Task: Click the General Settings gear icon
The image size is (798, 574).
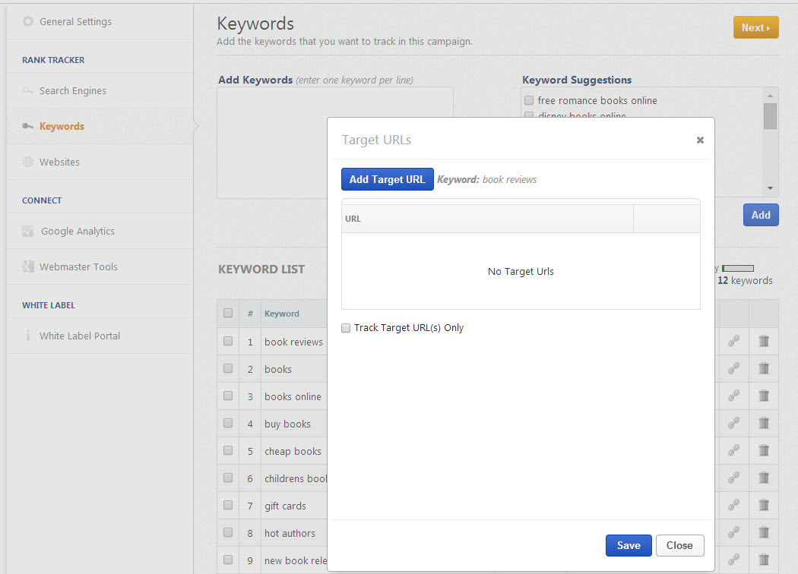Action: click(28, 22)
